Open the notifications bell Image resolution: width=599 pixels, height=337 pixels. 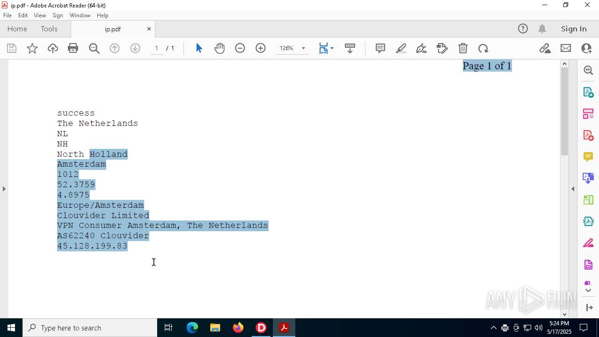(x=542, y=29)
